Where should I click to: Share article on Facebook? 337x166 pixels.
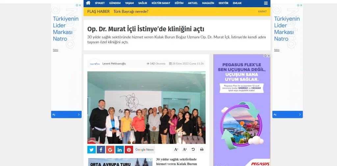101,150
